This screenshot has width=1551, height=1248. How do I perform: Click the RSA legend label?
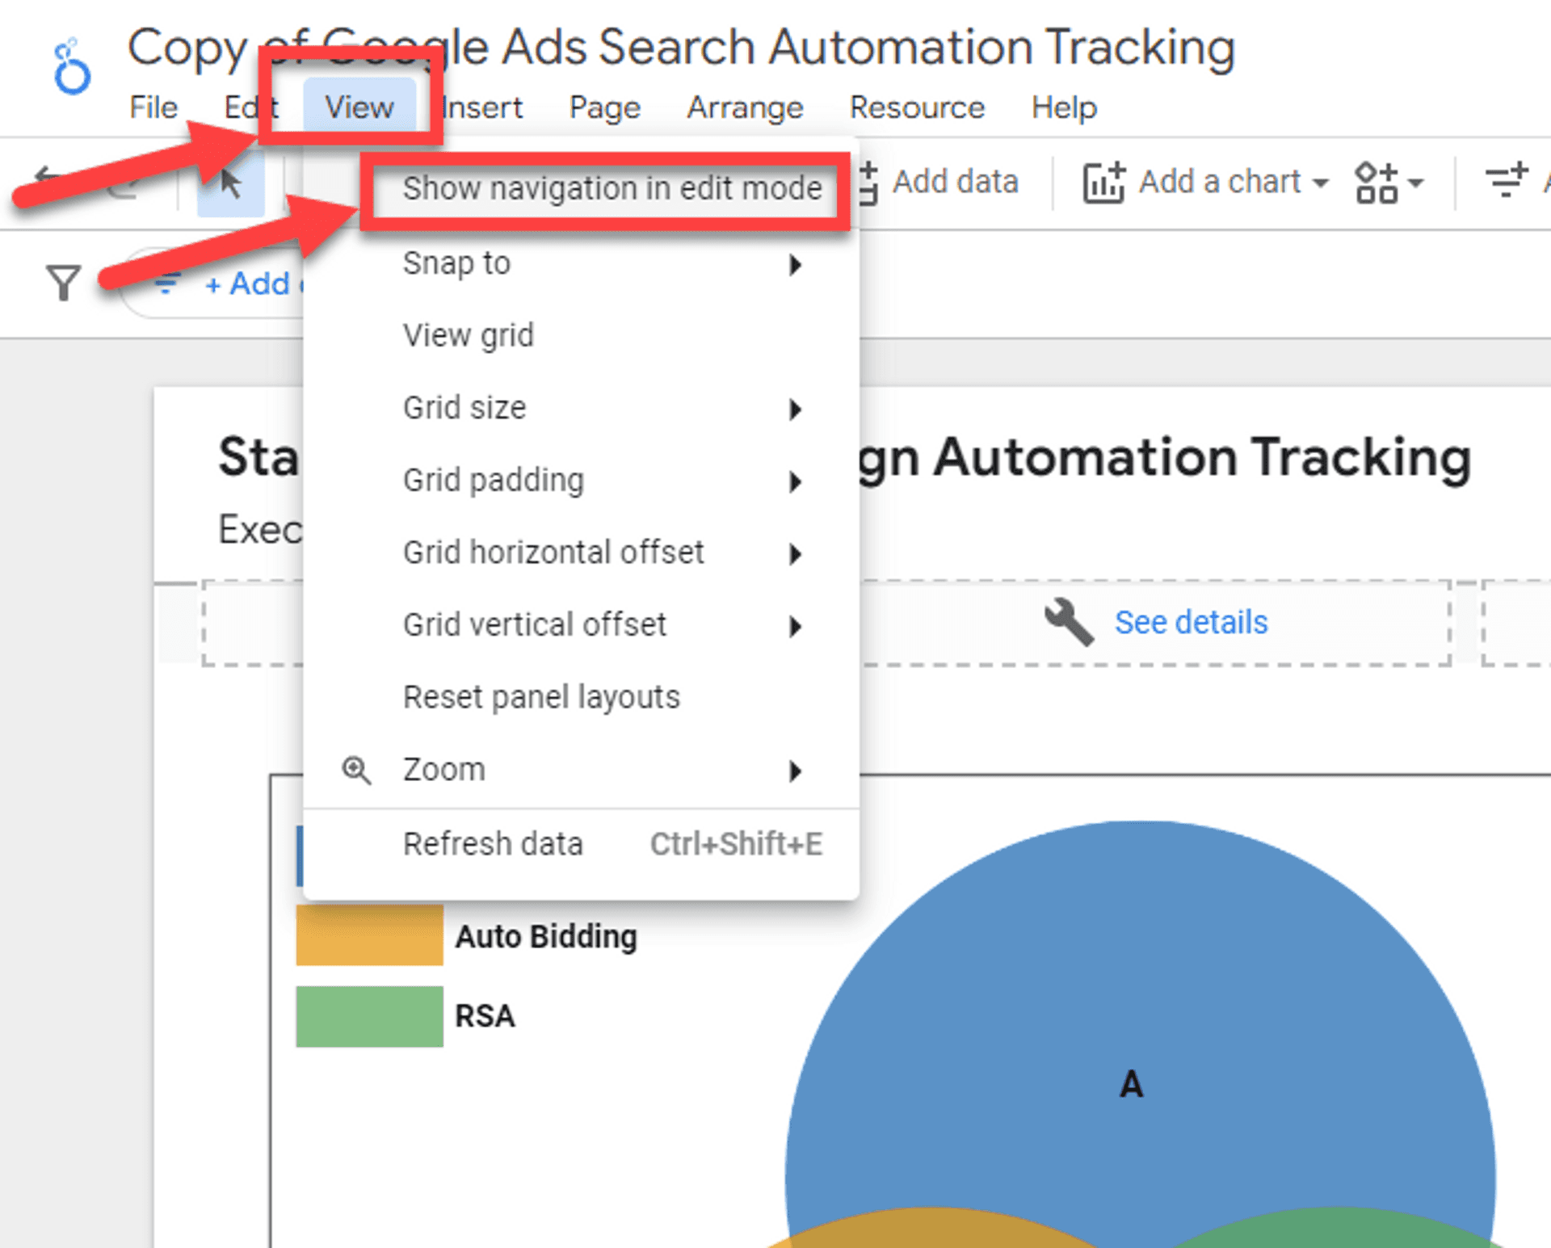click(485, 1016)
